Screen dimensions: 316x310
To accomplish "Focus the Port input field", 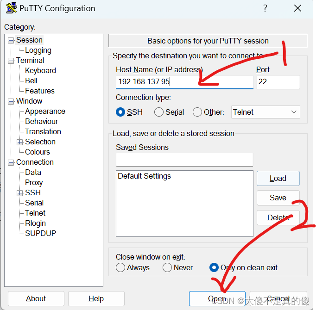I will tap(278, 82).
